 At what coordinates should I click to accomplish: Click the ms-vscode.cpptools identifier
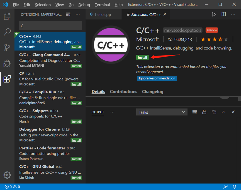click(x=183, y=30)
